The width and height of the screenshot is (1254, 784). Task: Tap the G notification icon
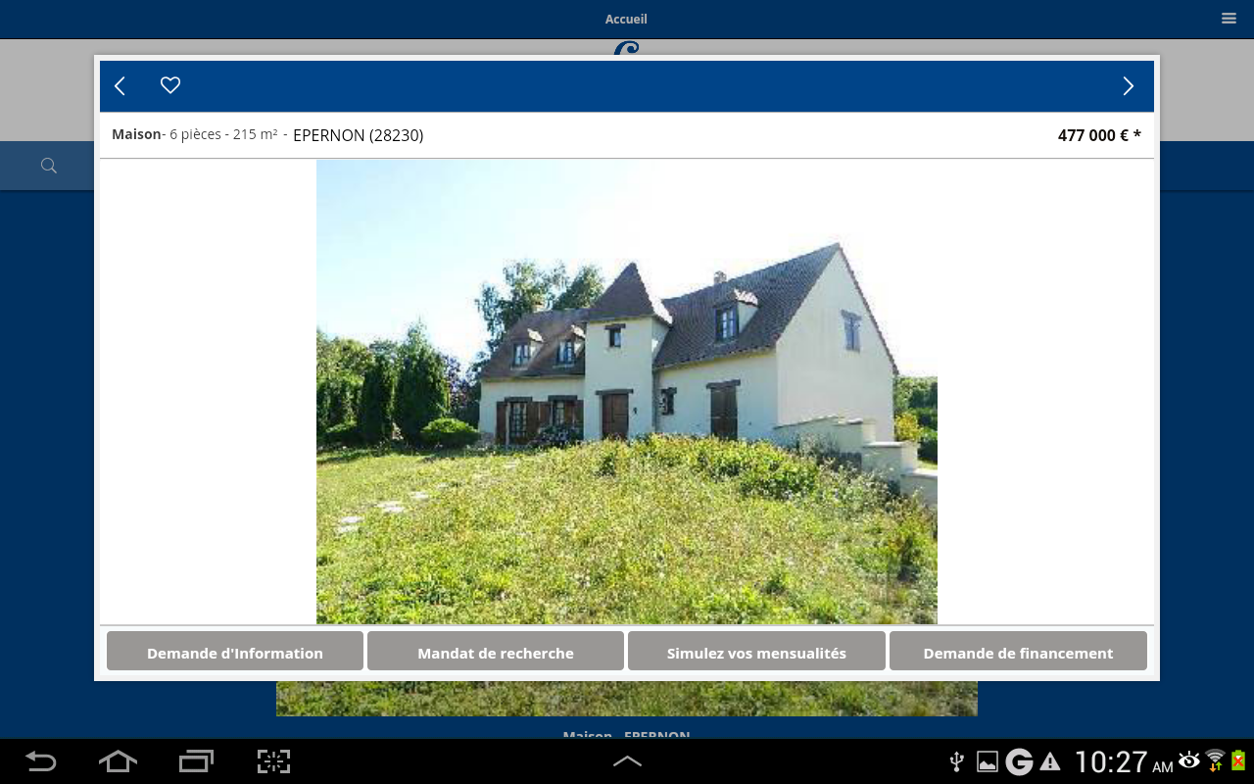[1020, 761]
